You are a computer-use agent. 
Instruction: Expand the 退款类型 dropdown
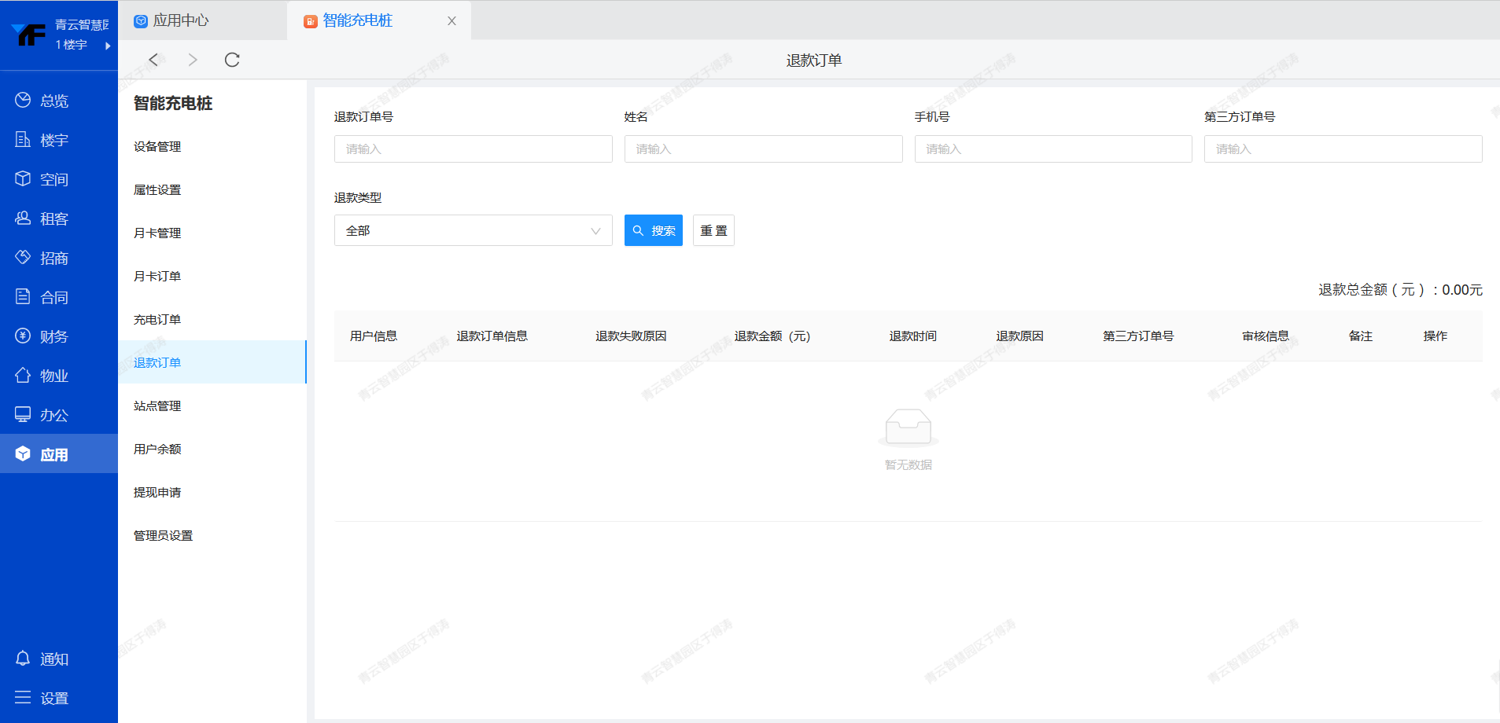473,230
